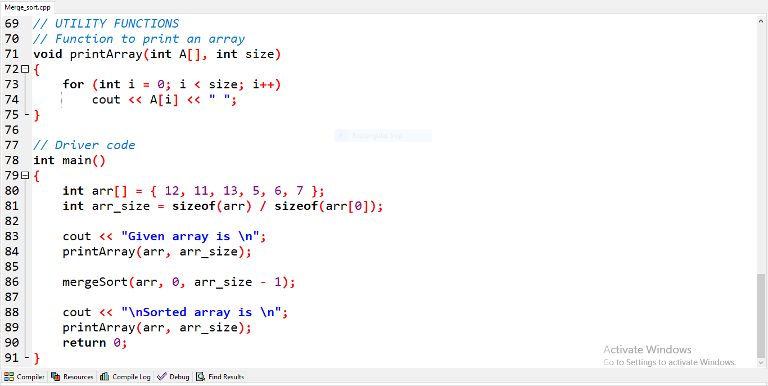Viewport: 768px width, 386px height.
Task: Place cursor in the mergeSort call
Action: point(93,281)
